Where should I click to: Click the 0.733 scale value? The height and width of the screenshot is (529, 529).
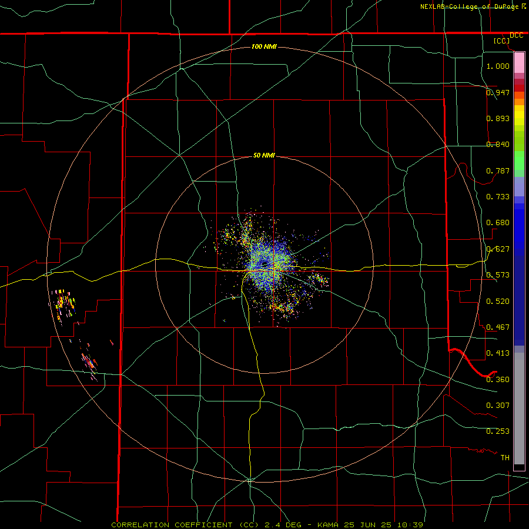point(498,196)
